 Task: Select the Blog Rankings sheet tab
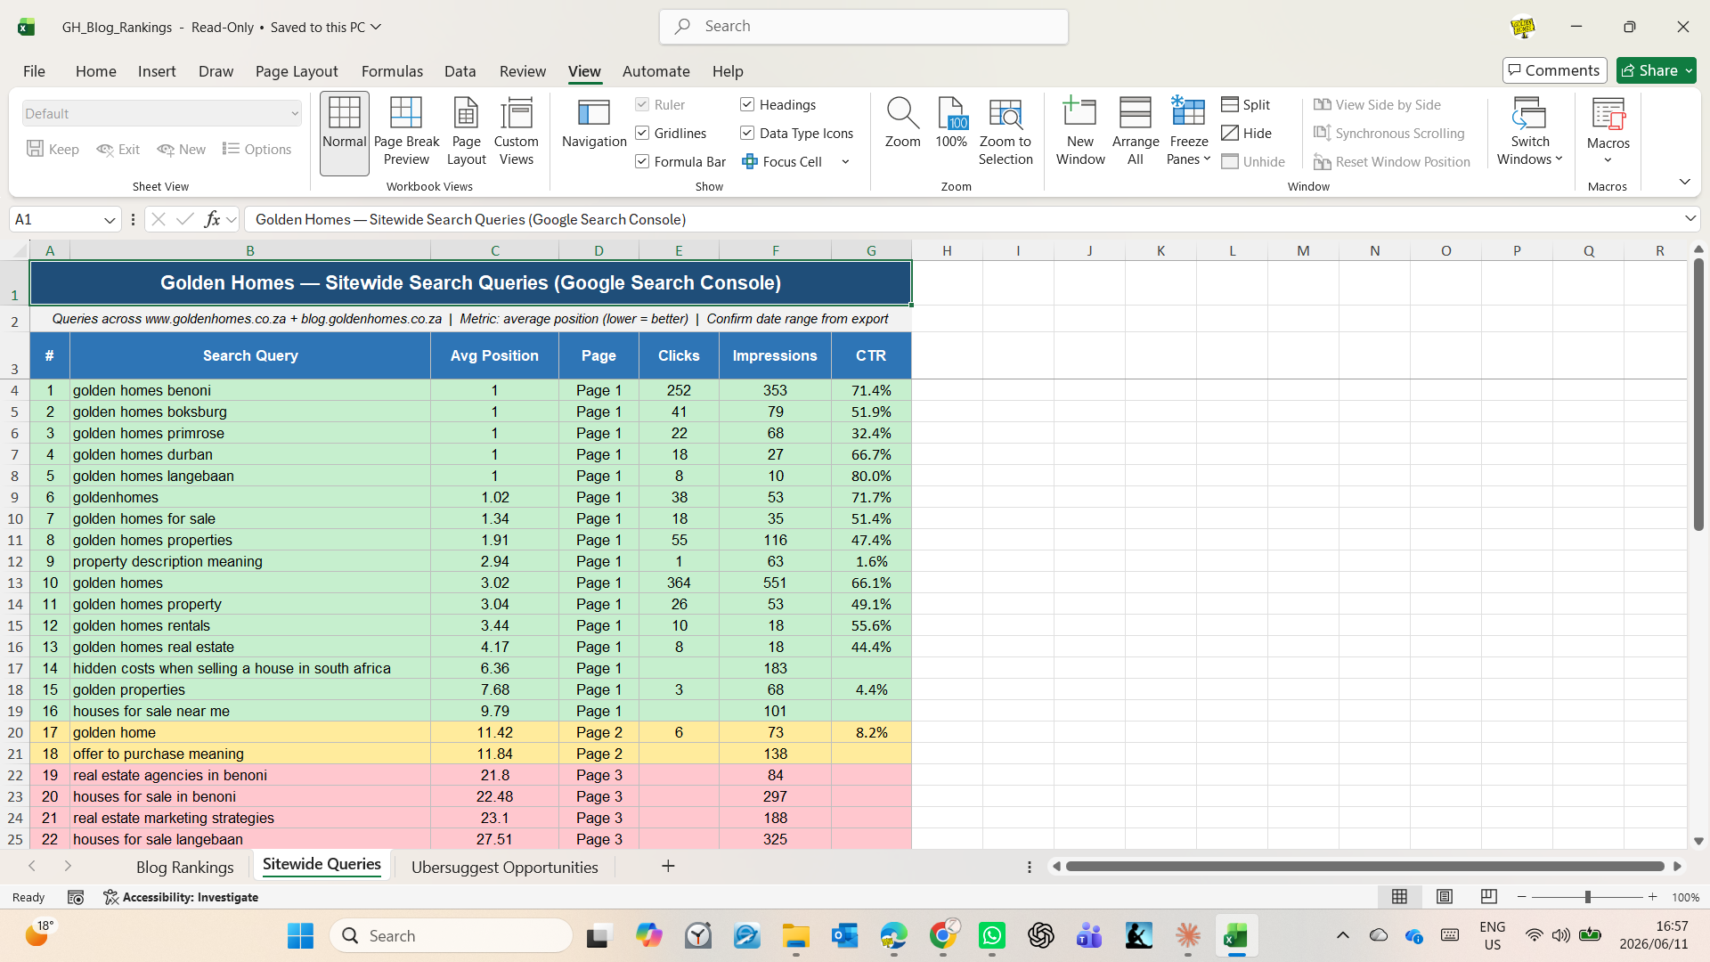[x=184, y=867]
